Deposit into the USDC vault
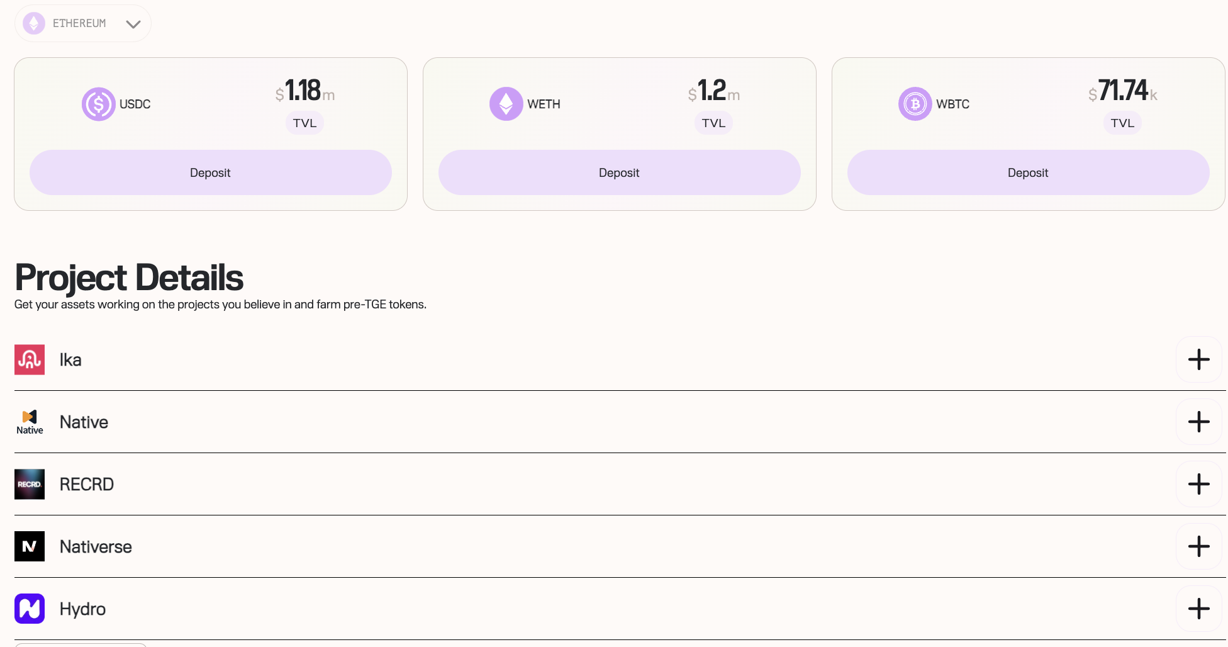 210,172
